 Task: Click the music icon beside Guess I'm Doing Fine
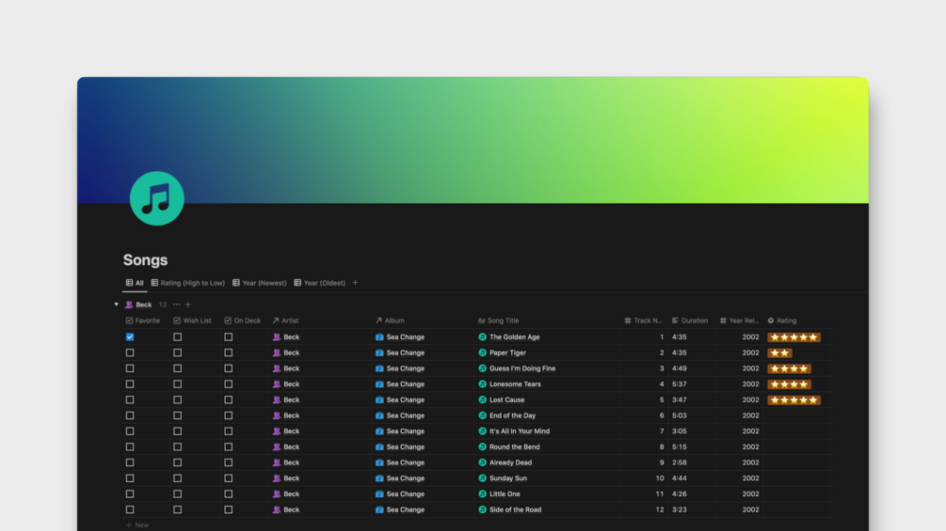coord(482,368)
